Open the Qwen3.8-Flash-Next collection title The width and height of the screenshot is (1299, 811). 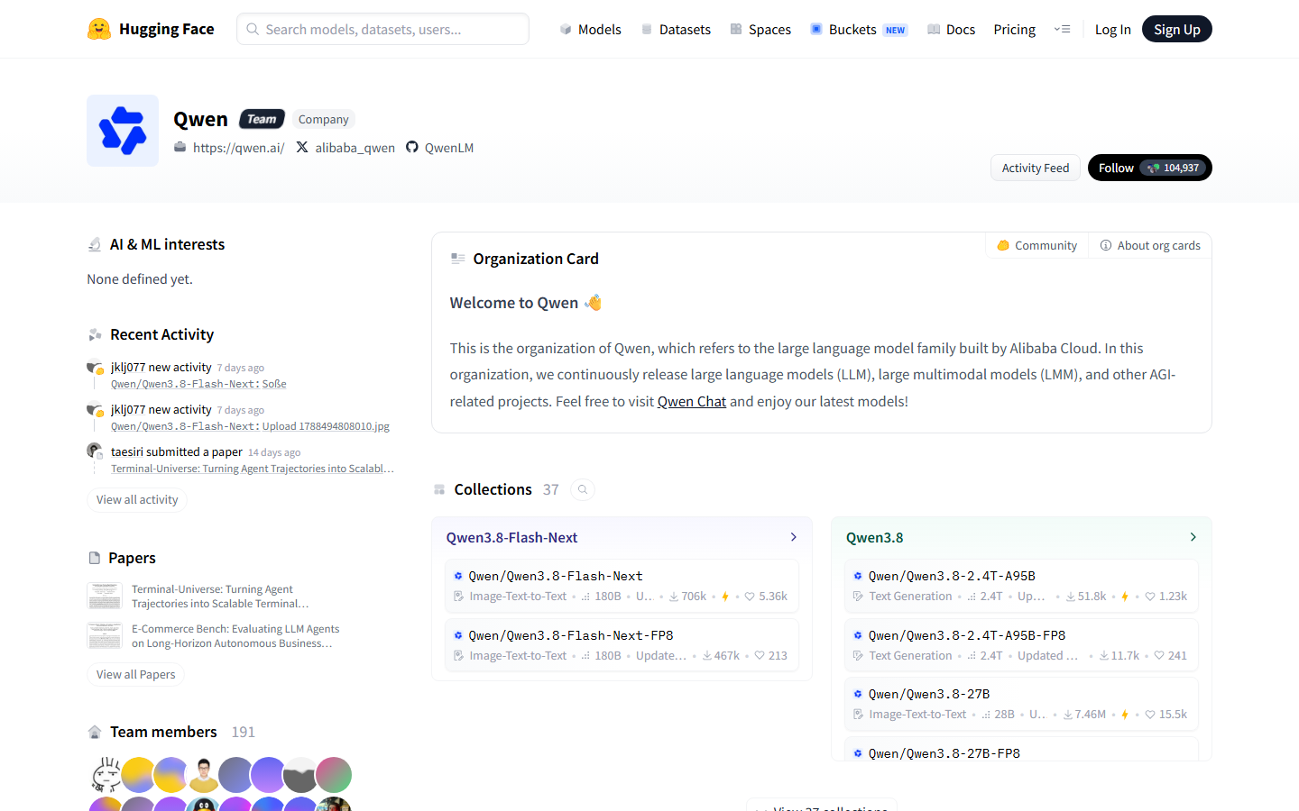click(x=511, y=537)
